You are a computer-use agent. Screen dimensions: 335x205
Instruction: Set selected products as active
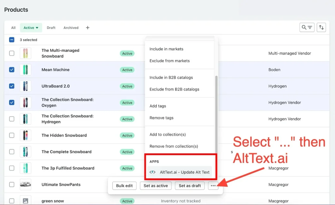click(156, 186)
